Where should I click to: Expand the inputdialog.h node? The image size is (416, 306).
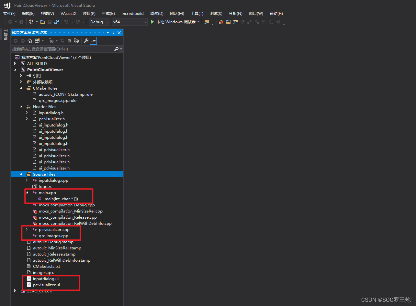click(x=27, y=113)
